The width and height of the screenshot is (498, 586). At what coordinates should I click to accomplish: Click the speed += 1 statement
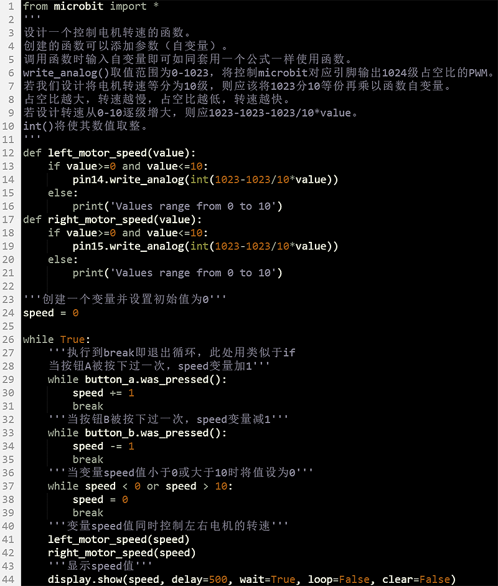tap(103, 393)
